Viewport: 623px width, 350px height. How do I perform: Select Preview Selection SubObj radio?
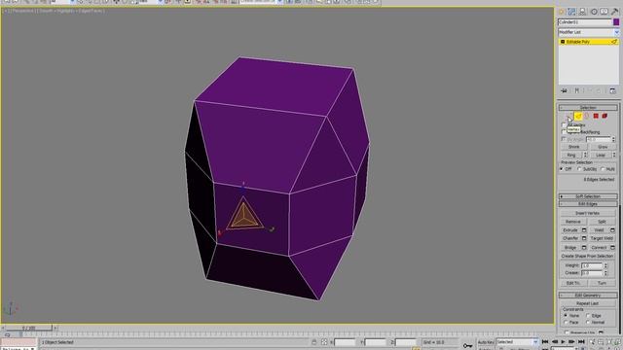pyautogui.click(x=579, y=169)
